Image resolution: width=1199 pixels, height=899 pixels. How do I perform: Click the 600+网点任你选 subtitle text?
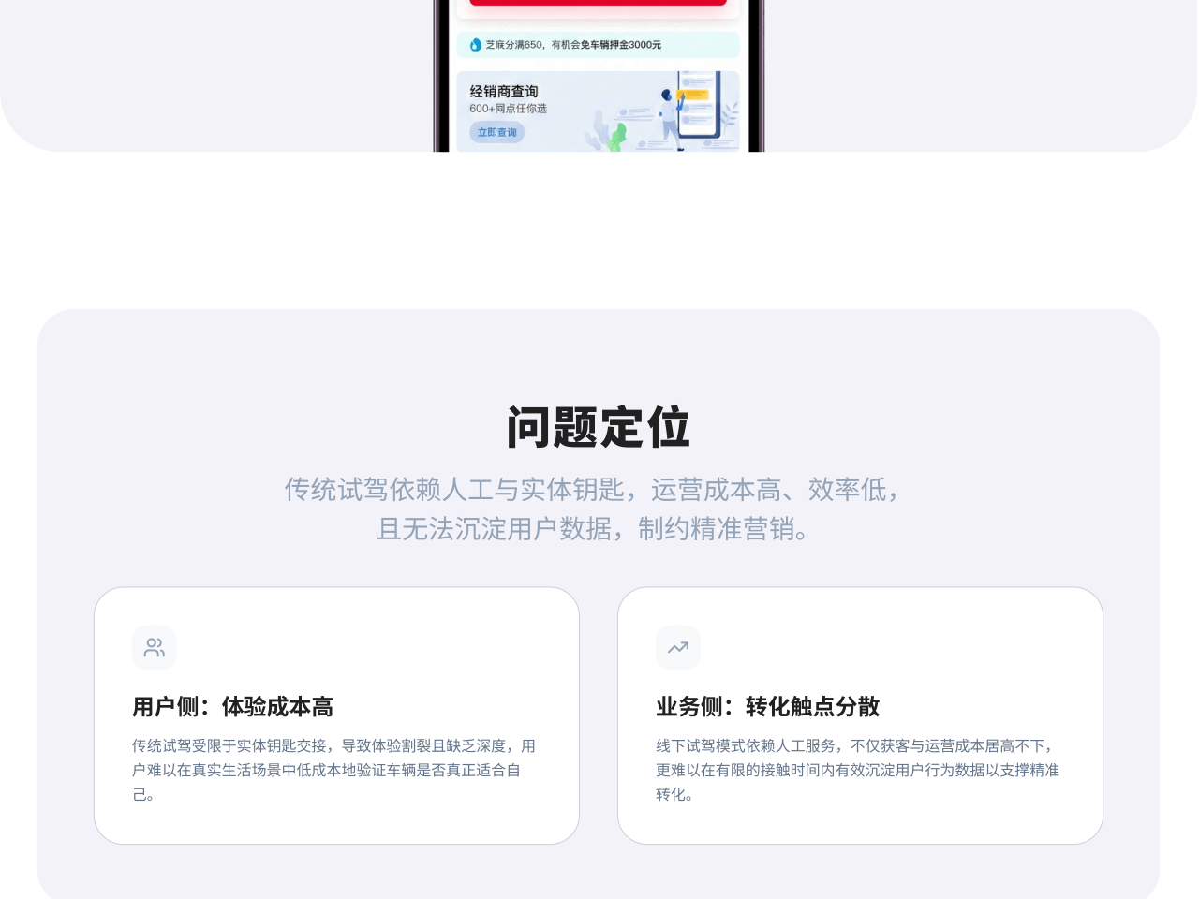[508, 109]
